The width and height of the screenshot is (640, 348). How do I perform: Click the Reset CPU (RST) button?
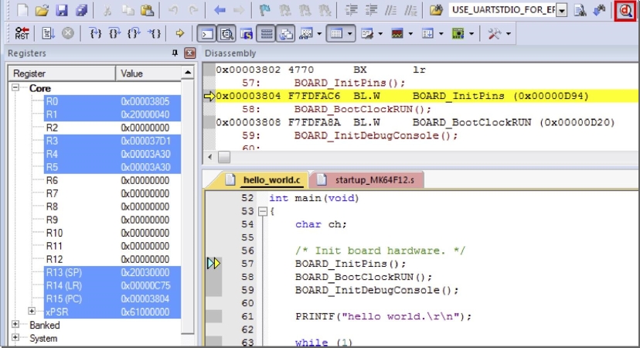22,34
